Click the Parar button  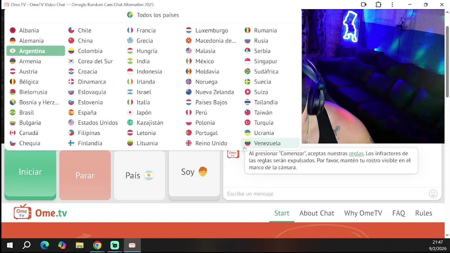(85, 175)
